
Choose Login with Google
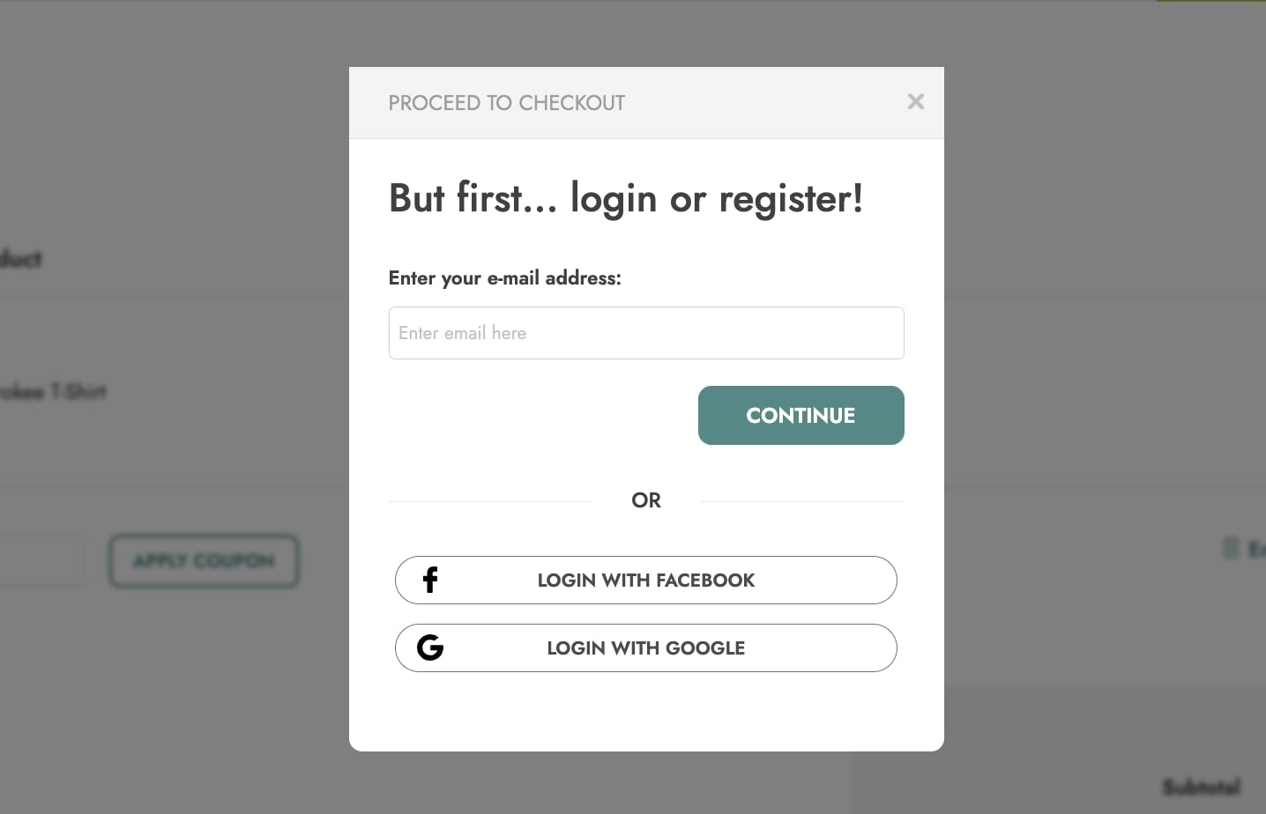click(x=646, y=647)
